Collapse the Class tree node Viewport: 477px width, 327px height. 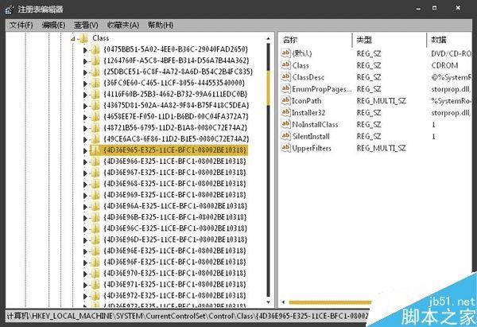pos(73,39)
